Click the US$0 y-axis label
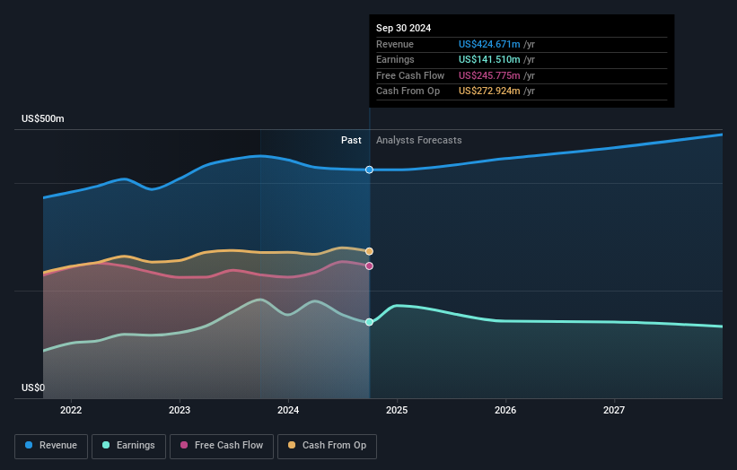737x470 pixels. (x=33, y=387)
